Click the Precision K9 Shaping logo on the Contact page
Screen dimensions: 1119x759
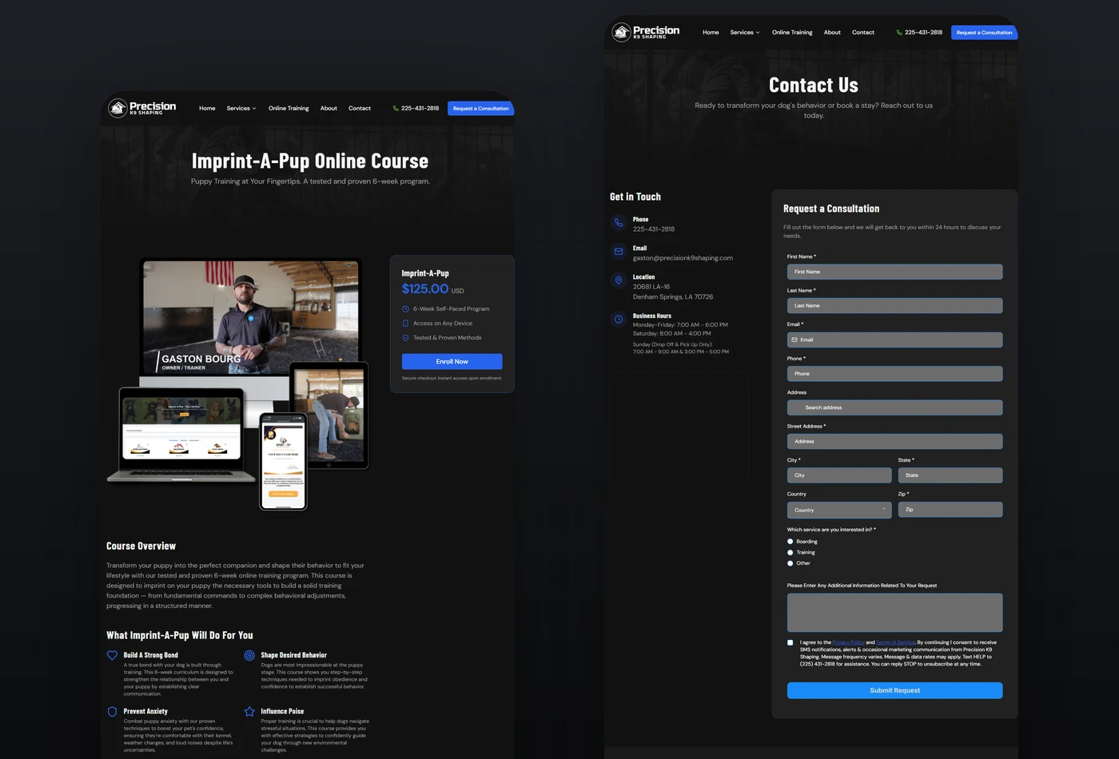click(x=646, y=32)
